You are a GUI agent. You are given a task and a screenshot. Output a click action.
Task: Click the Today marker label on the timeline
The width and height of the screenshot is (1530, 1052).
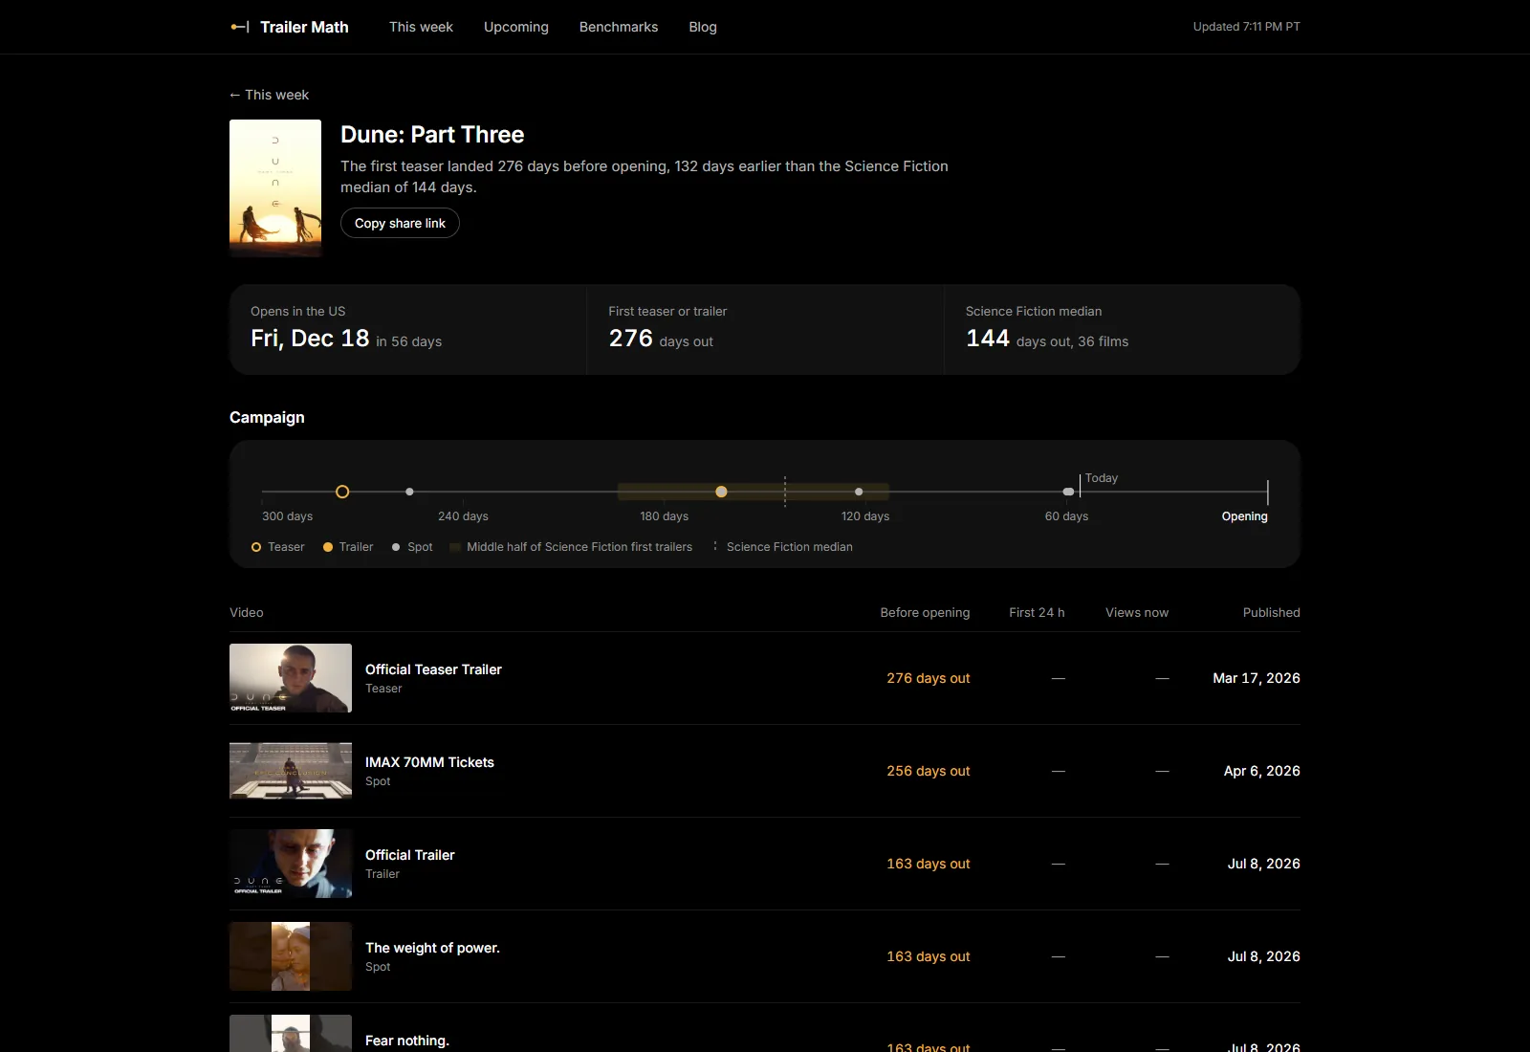point(1102,478)
